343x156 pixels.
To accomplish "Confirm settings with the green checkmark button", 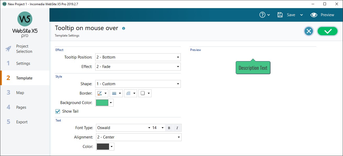I will [327, 31].
